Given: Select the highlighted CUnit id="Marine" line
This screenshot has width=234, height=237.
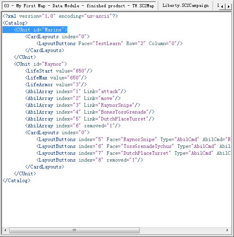Looking at the screenshot, I should (x=35, y=30).
